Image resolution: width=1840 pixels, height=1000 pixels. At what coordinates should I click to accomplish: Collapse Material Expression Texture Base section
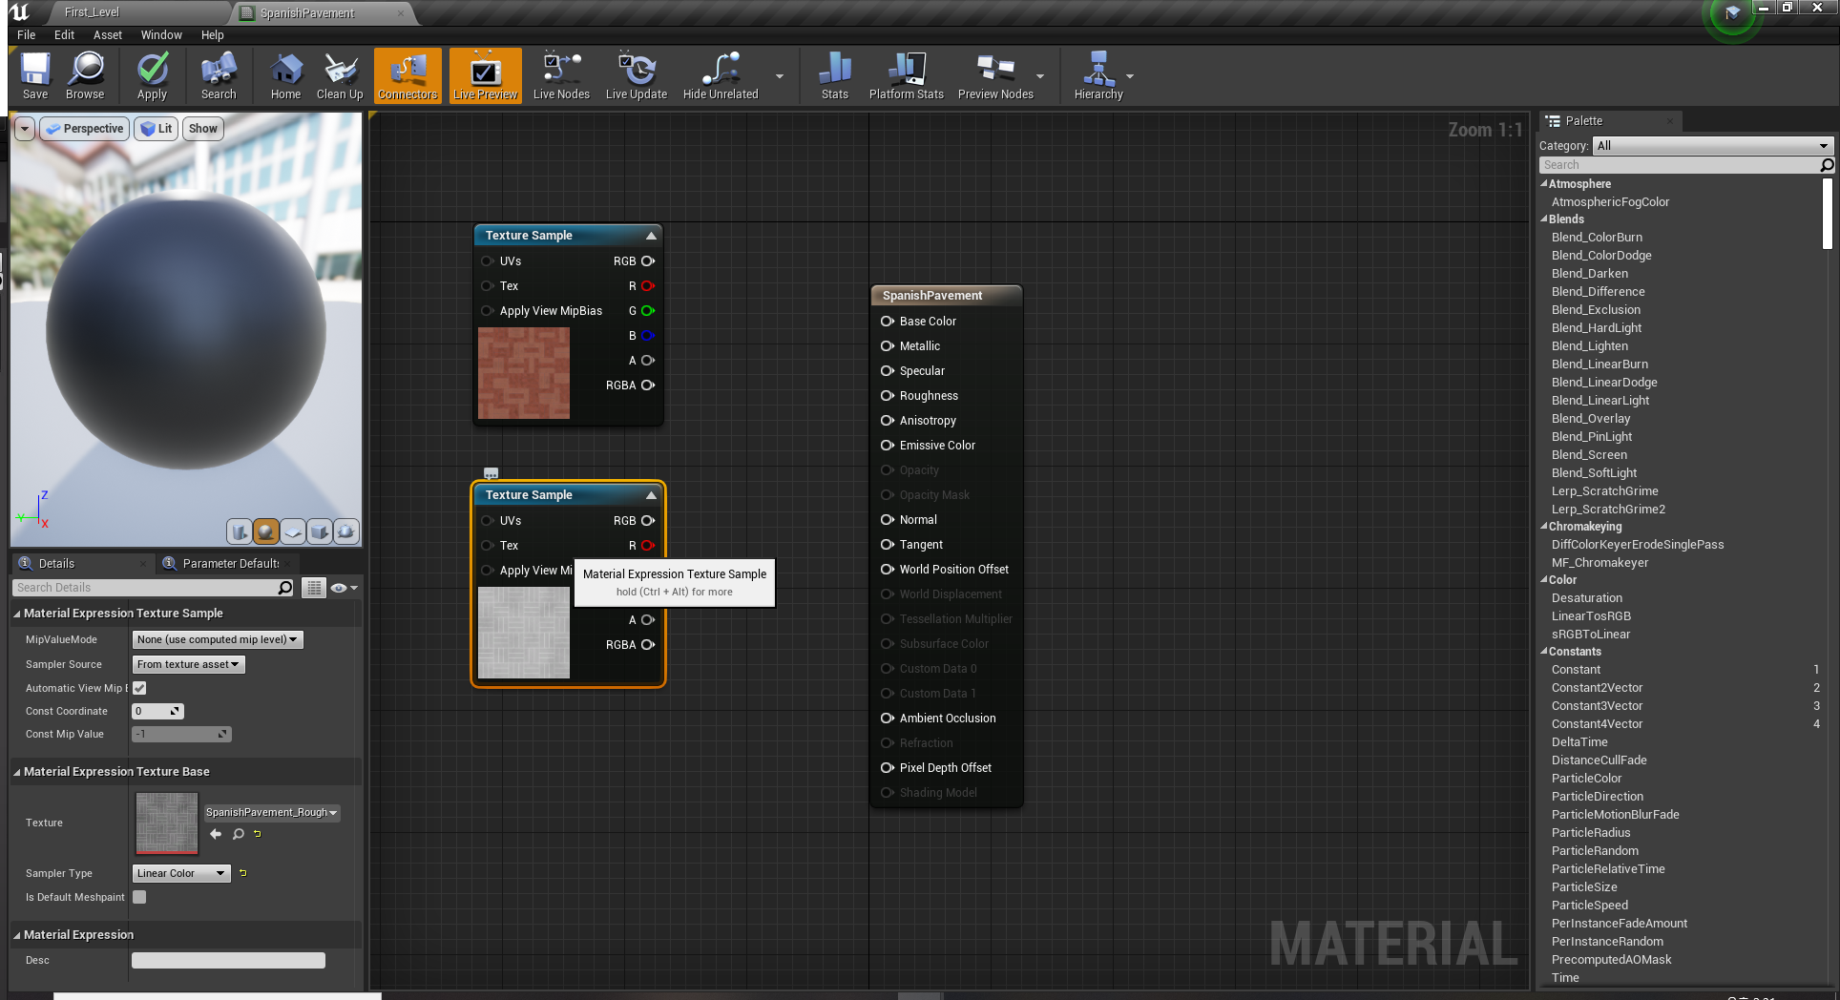point(17,772)
